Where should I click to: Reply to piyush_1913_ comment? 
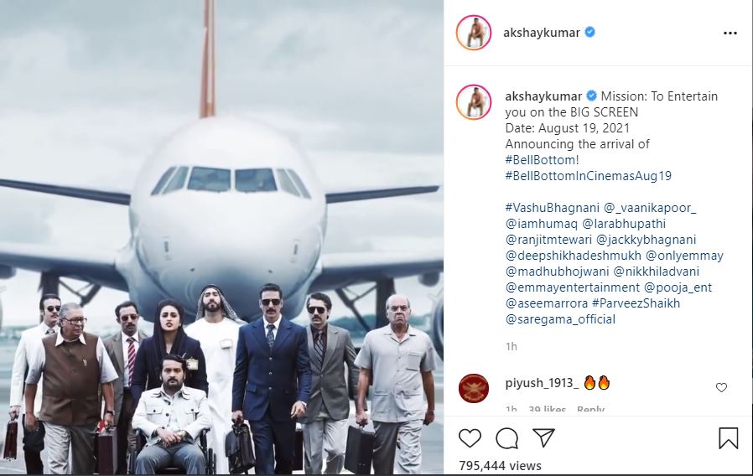(590, 409)
